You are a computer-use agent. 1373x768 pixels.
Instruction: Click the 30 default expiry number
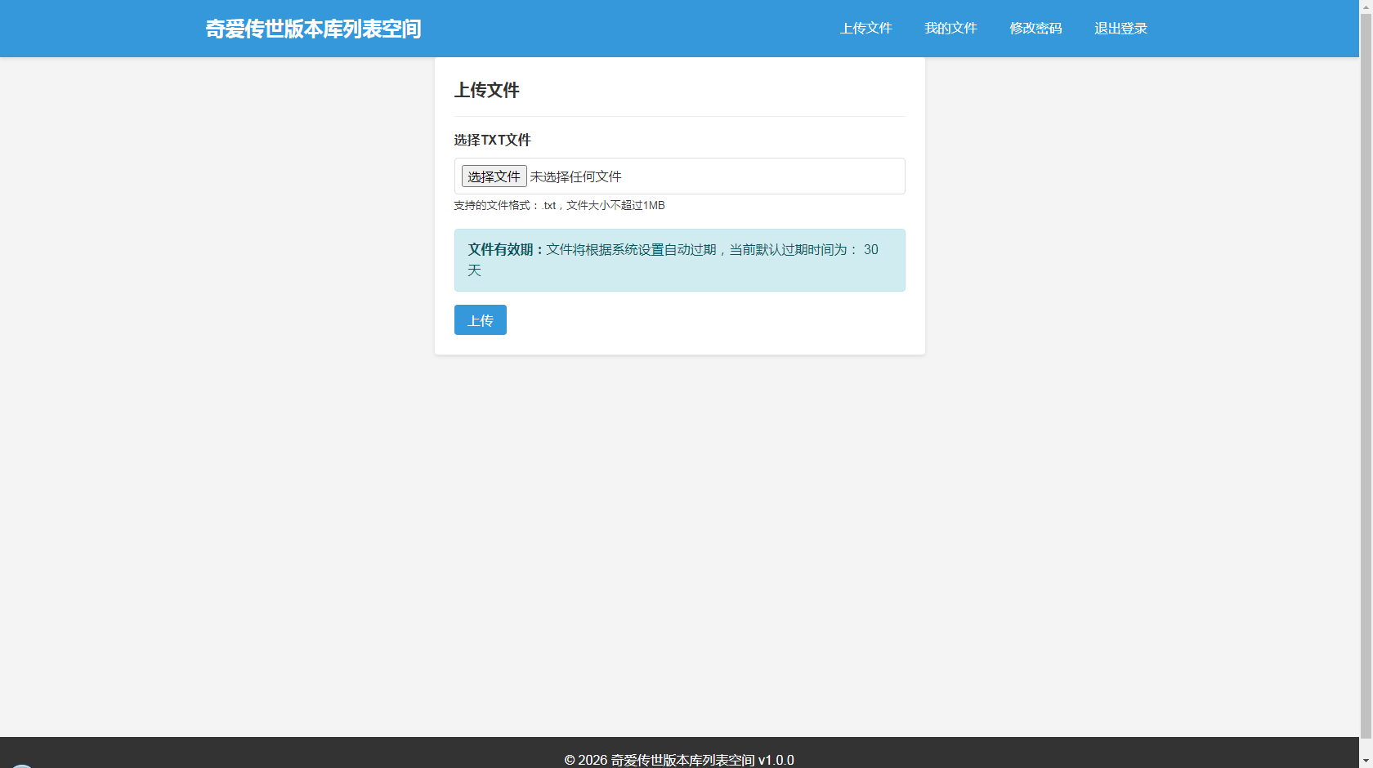(x=870, y=249)
